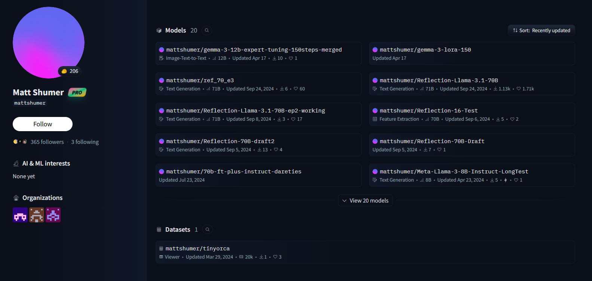Image resolution: width=592 pixels, height=281 pixels.
Task: Click the Image-Text-to-Text task icon
Action: click(x=161, y=58)
